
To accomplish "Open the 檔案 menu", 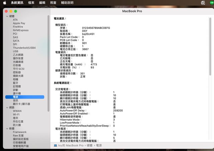I will pos(31,3).
